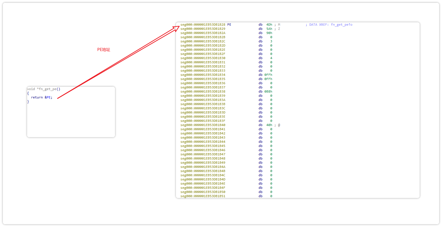Viewport: 442px width, 227px height.
Task: Click the 'db' directive on row 1B28
Action: tap(261, 25)
